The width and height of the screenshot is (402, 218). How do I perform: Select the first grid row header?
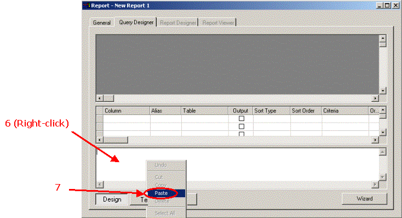pyautogui.click(x=100, y=118)
